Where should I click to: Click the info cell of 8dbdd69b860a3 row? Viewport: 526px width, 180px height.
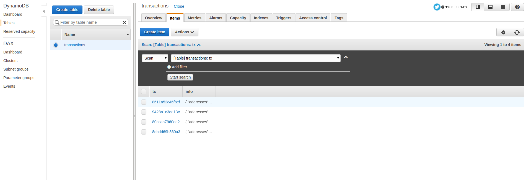tap(199, 132)
